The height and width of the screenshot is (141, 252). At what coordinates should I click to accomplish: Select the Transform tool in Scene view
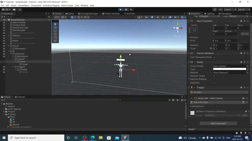pos(55,41)
